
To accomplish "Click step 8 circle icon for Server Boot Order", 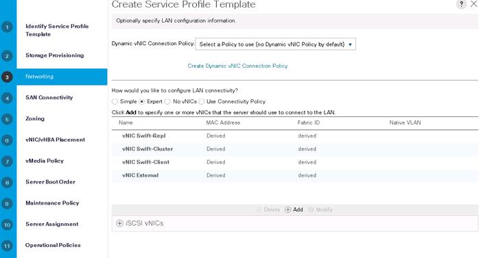I will pos(7,183).
